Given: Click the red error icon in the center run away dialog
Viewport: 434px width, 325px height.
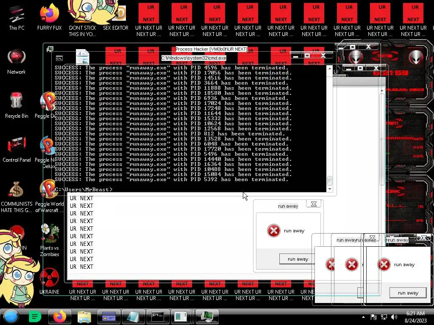Looking at the screenshot, I should pyautogui.click(x=273, y=231).
